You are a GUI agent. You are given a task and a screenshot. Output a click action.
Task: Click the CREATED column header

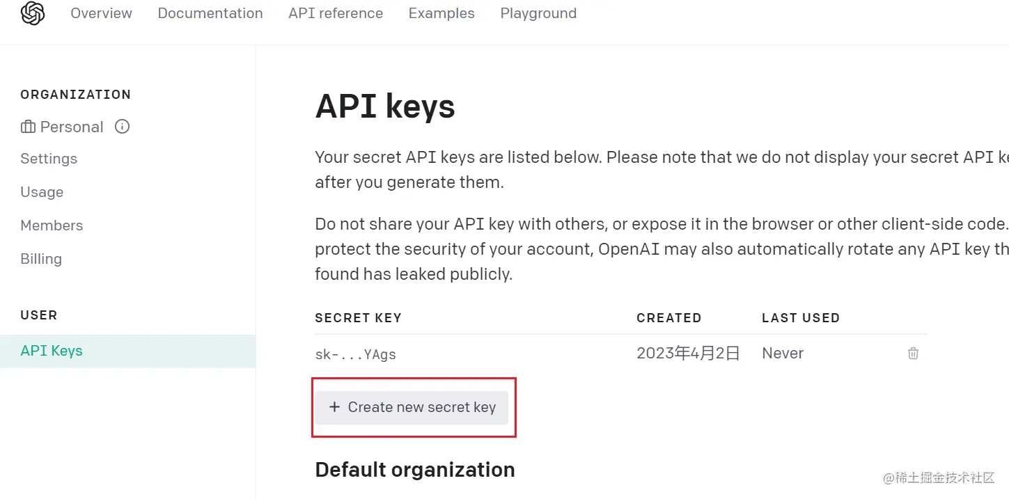[668, 318]
